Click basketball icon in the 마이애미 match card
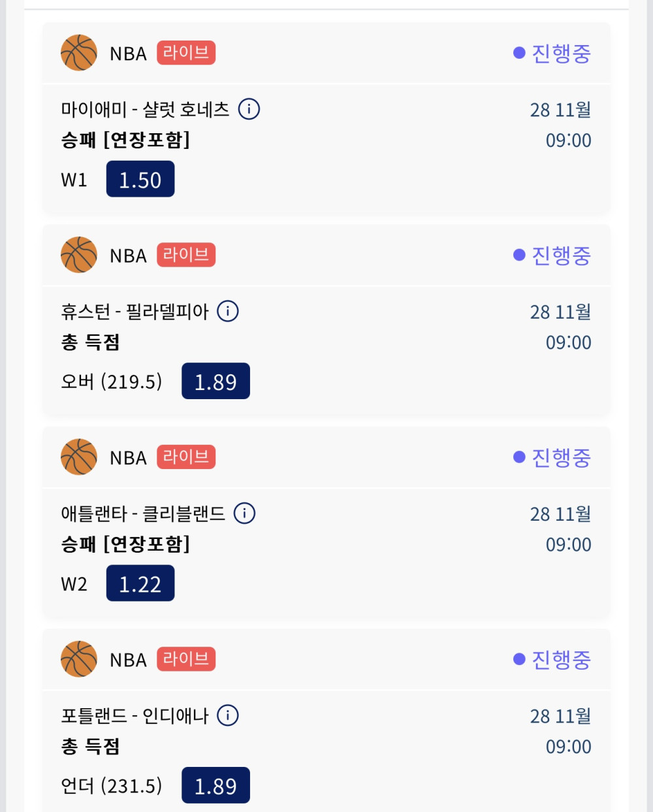The height and width of the screenshot is (812, 653). point(79,53)
